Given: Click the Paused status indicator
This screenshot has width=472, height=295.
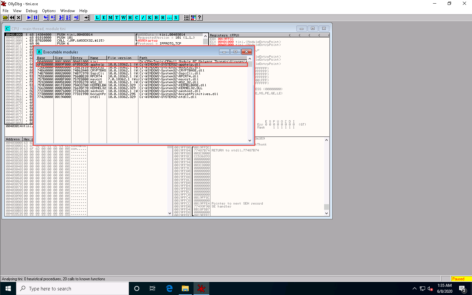Looking at the screenshot, I should 461,279.
